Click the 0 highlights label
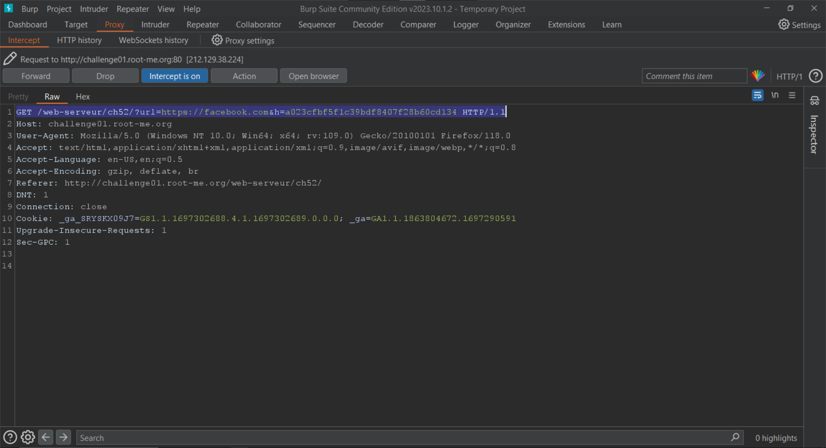 [x=776, y=438]
